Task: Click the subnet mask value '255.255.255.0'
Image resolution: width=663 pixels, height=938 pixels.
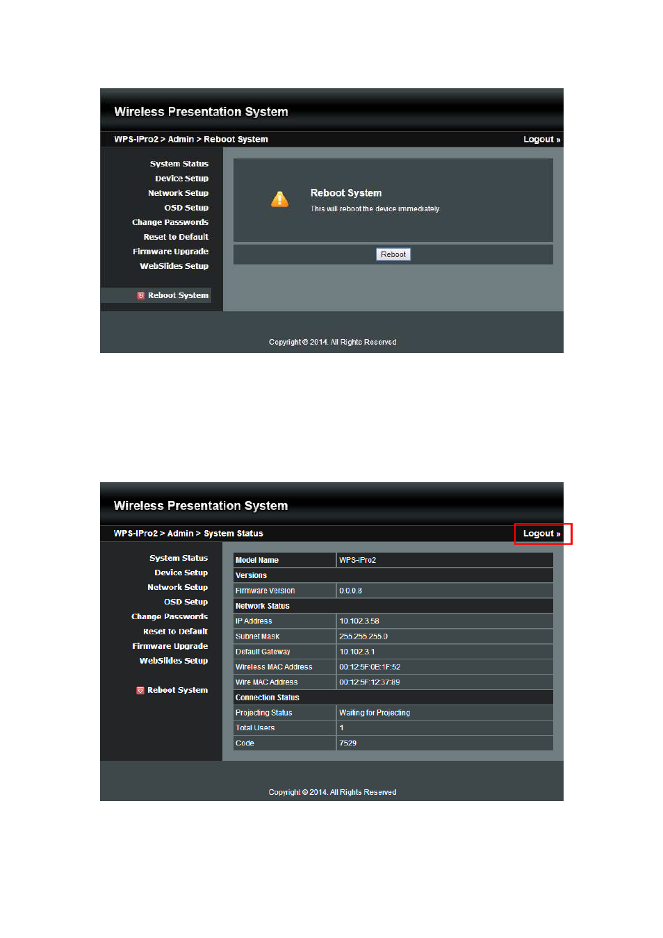Action: pyautogui.click(x=445, y=636)
